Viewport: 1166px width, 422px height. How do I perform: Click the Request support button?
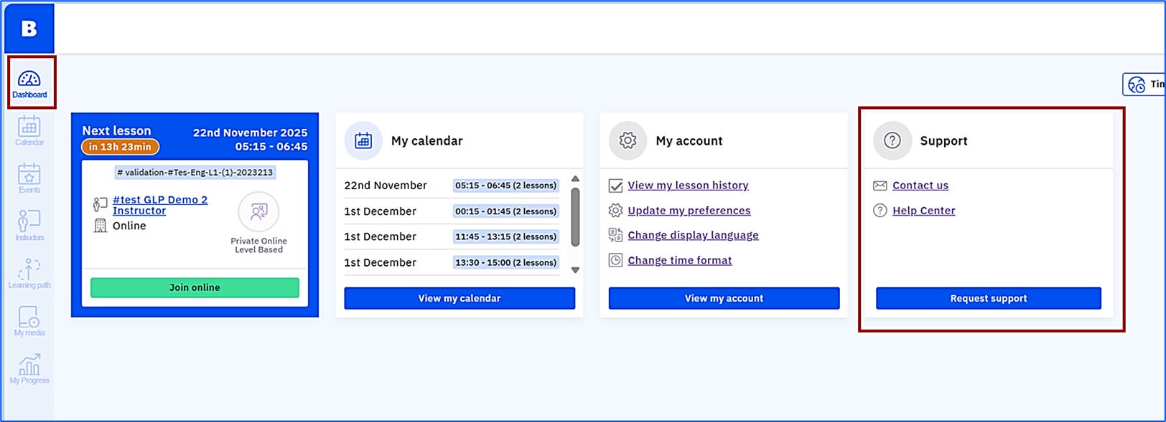[988, 298]
